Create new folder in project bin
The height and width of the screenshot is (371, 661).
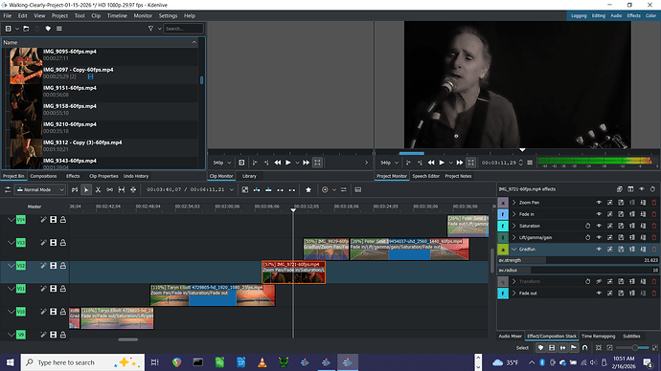click(26, 29)
